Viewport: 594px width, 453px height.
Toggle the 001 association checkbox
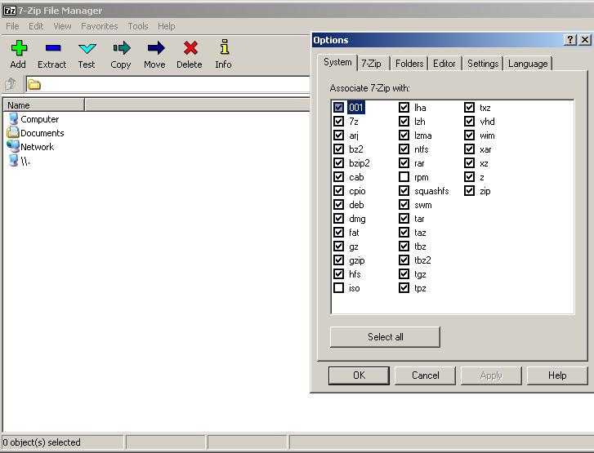coord(339,108)
